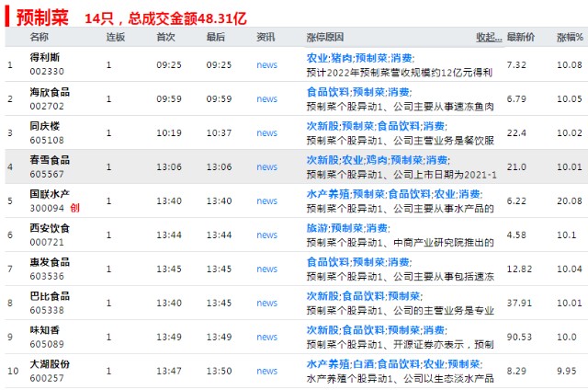Click 次新股 tag in 同庆楼 row
Viewport: 588px width, 390px height.
(x=322, y=126)
